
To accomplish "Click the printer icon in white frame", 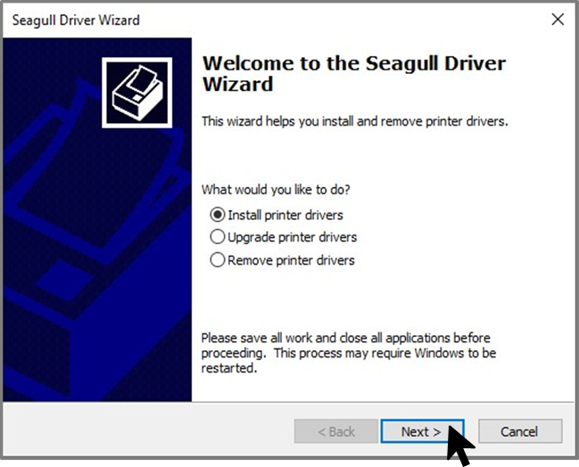I will tap(137, 93).
